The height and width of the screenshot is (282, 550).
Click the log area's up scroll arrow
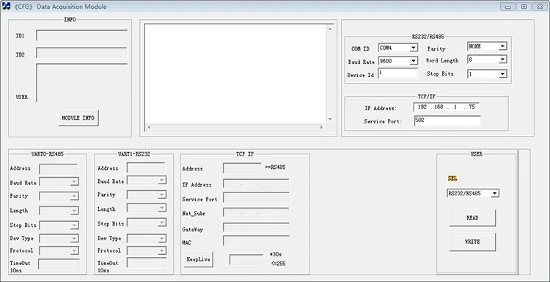330,29
